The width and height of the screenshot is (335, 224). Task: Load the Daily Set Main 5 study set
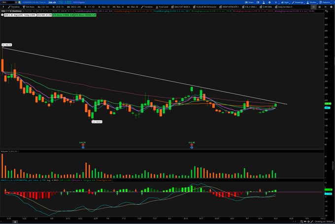pyautogui.click(x=283, y=7)
